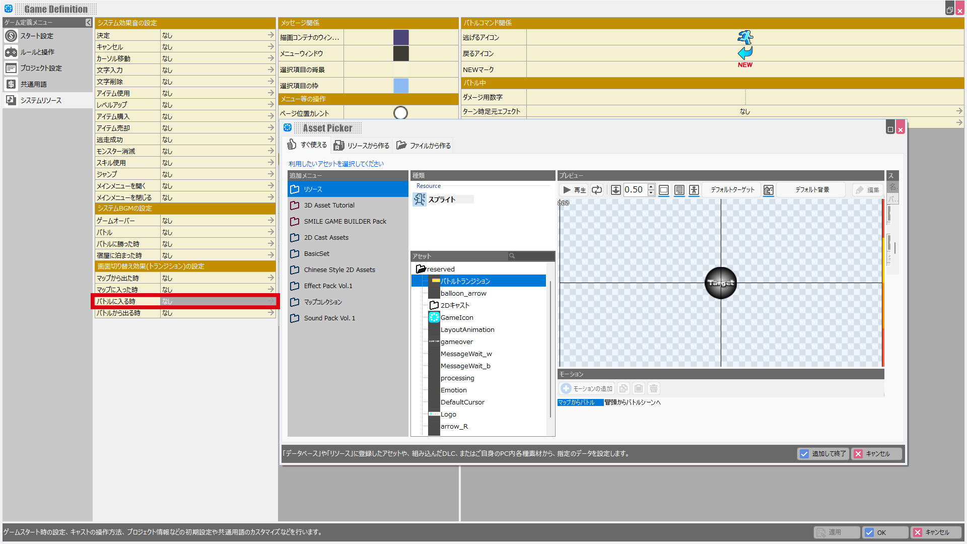Viewport: 967px width, 544px height.
Task: Select GameIcon asset in list
Action: tap(457, 318)
